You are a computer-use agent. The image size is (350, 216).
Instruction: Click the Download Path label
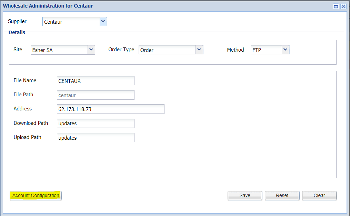tap(31, 123)
